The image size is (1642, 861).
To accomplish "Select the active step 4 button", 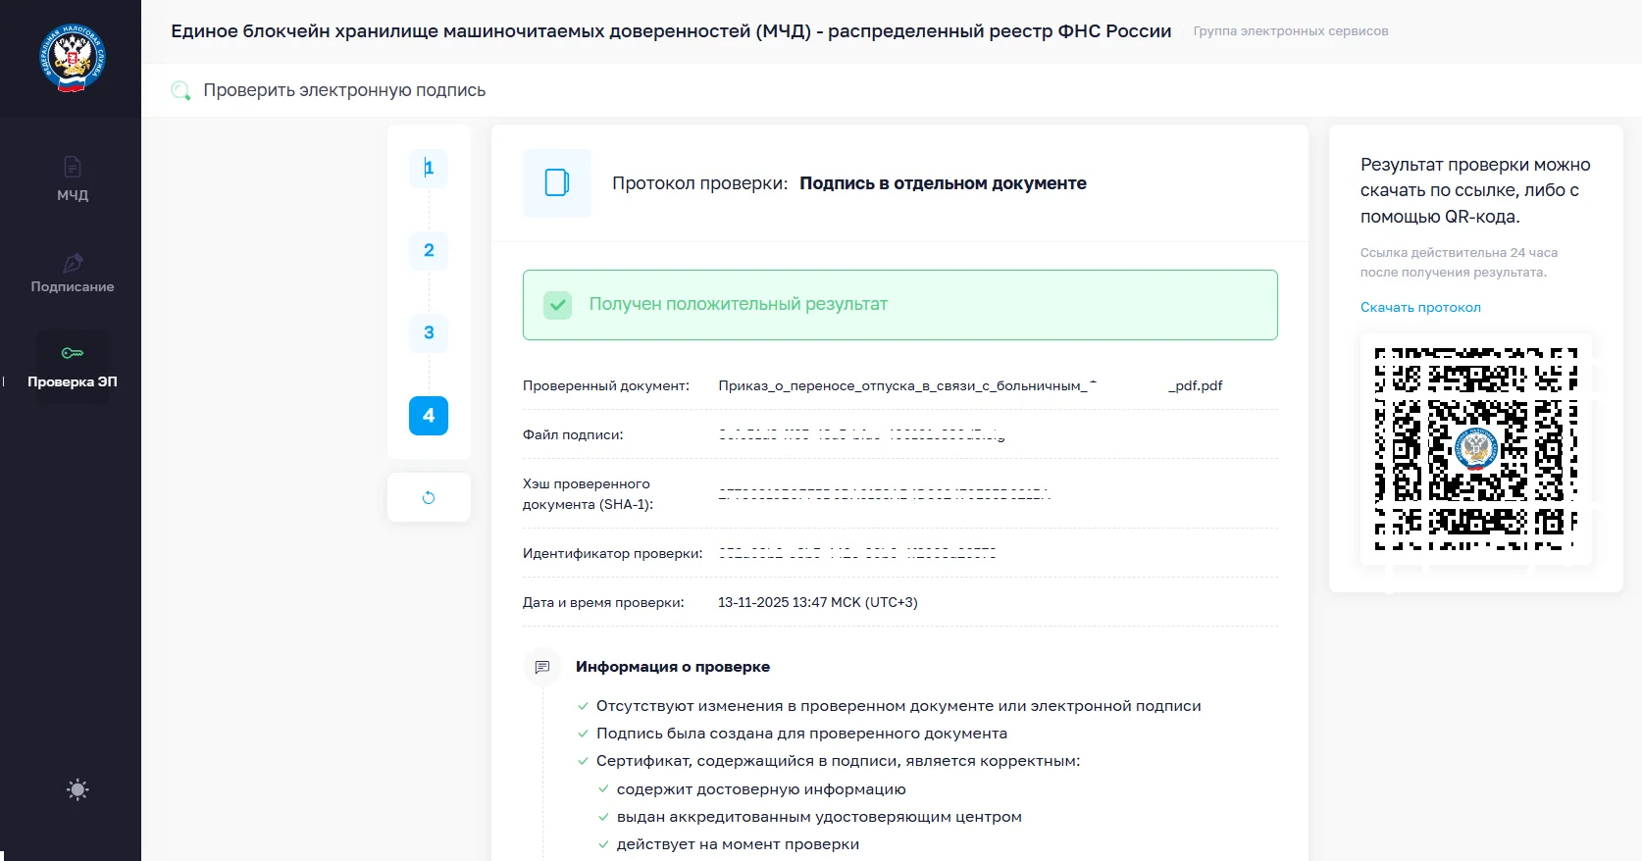I will point(429,416).
